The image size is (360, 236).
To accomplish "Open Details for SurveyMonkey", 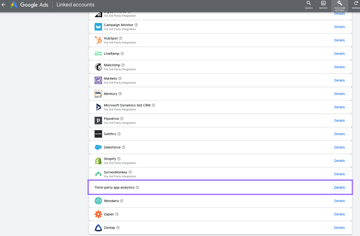I will (x=339, y=174).
